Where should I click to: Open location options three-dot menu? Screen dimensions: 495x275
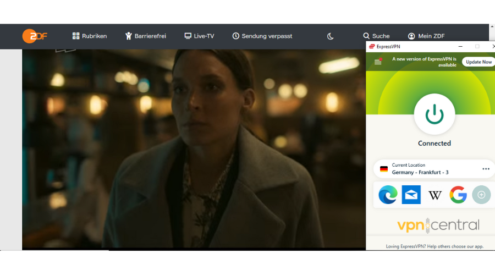486,169
